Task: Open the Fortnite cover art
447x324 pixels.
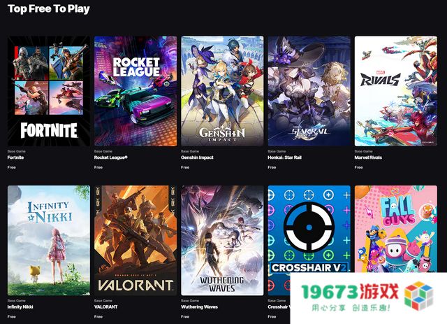Action: tap(49, 91)
